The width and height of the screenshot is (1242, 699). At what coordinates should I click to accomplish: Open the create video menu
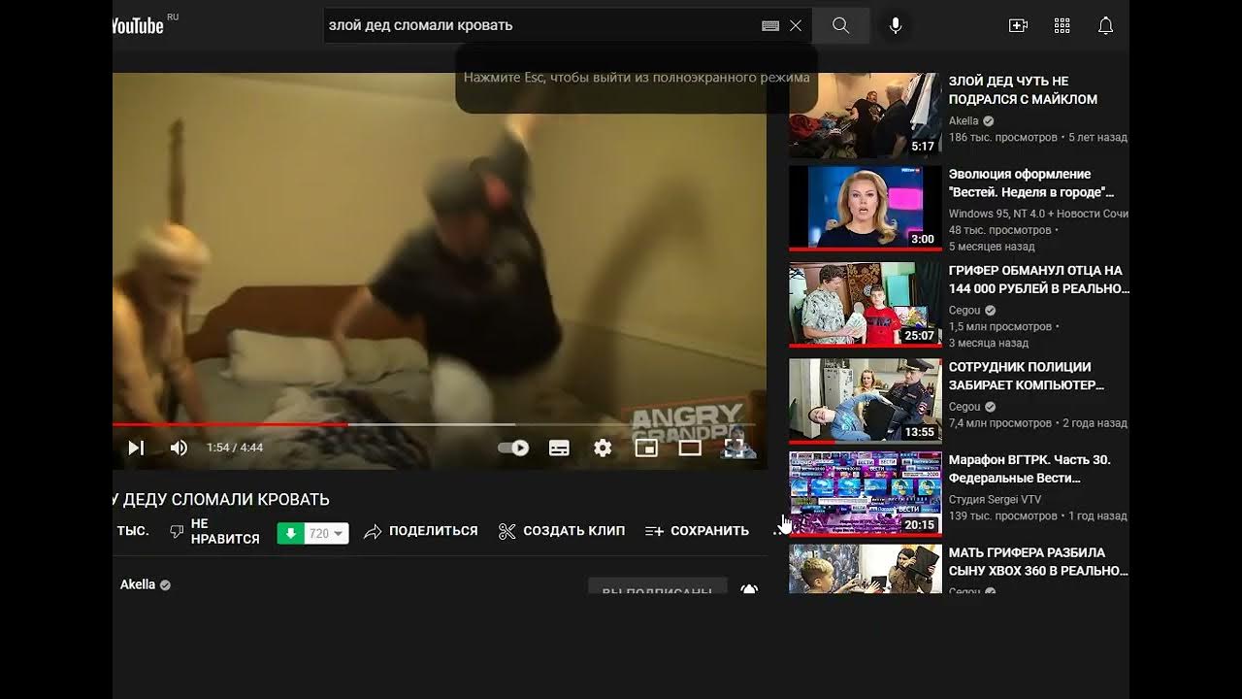click(1018, 26)
